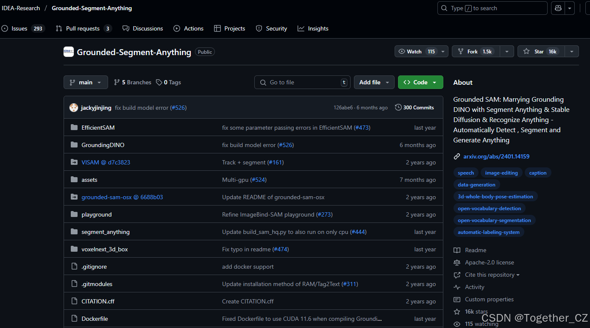Image resolution: width=590 pixels, height=328 pixels.
Task: Focus the 'Type / to search' box
Action: (x=492, y=8)
